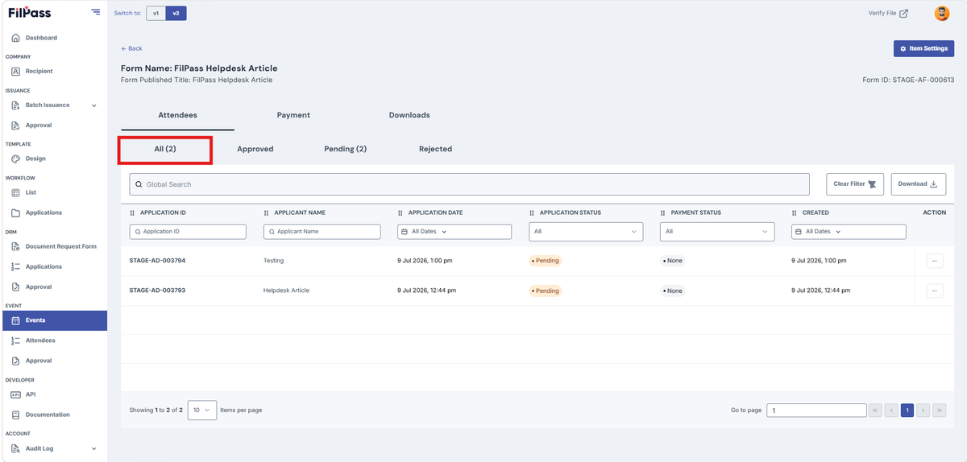
Task: Open the Verify File external link icon
Action: [x=903, y=14]
